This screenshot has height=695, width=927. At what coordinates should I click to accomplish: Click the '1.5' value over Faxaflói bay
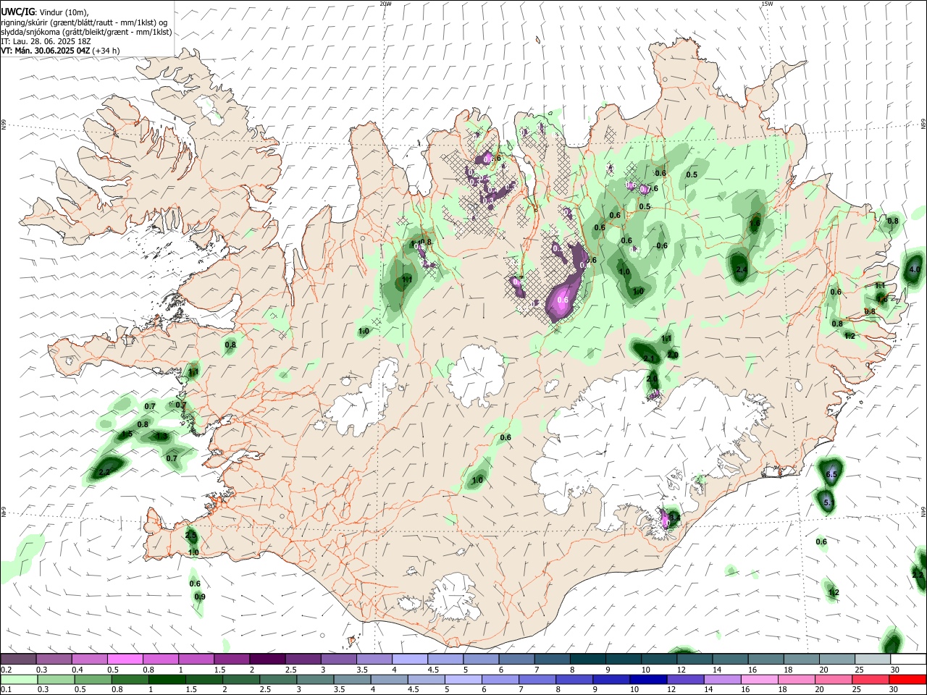click(127, 434)
